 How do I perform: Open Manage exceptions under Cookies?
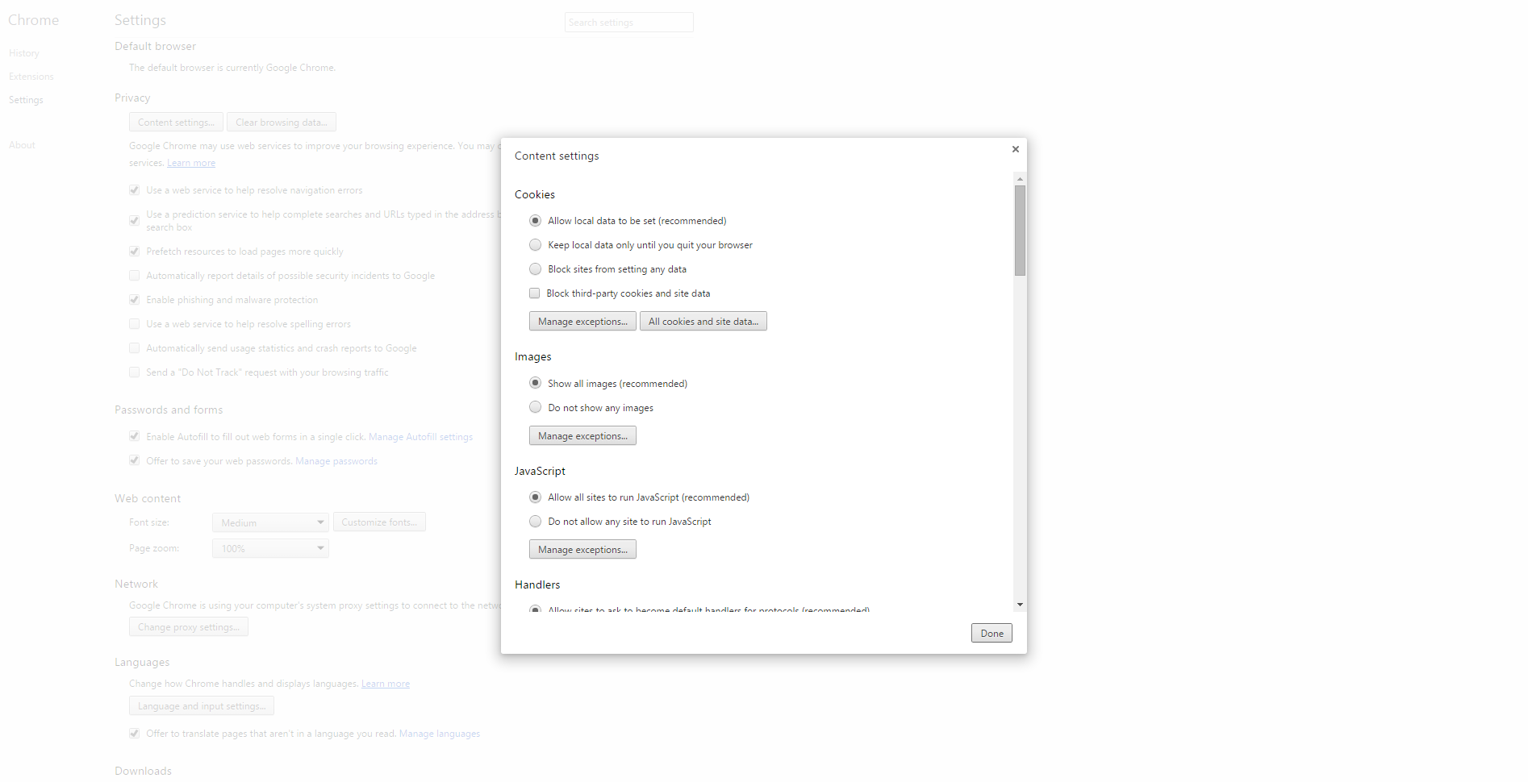click(582, 322)
